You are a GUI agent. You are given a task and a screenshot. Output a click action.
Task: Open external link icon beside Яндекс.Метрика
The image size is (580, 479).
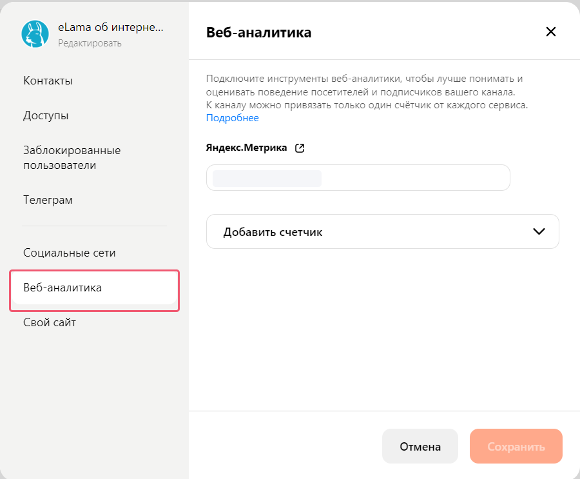(299, 148)
